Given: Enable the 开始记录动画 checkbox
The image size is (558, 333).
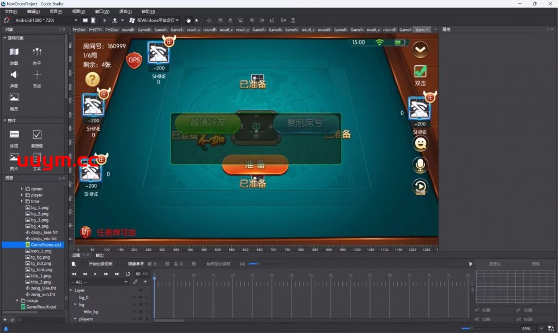Looking at the screenshot, I should click(84, 264).
